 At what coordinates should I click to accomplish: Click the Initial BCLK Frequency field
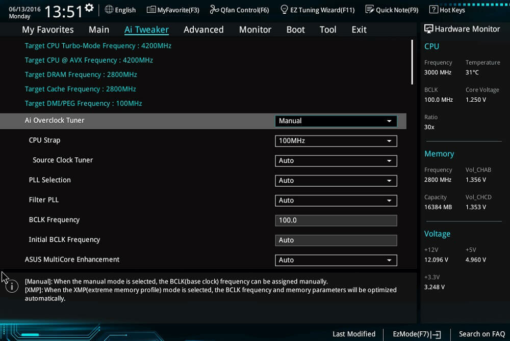(x=336, y=240)
